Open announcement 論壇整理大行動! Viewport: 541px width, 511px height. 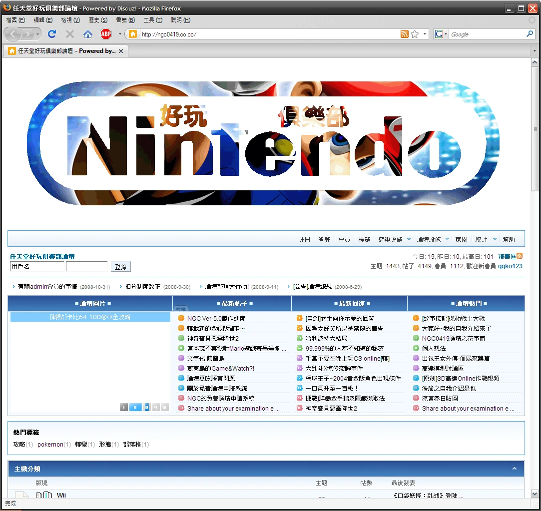(x=227, y=286)
